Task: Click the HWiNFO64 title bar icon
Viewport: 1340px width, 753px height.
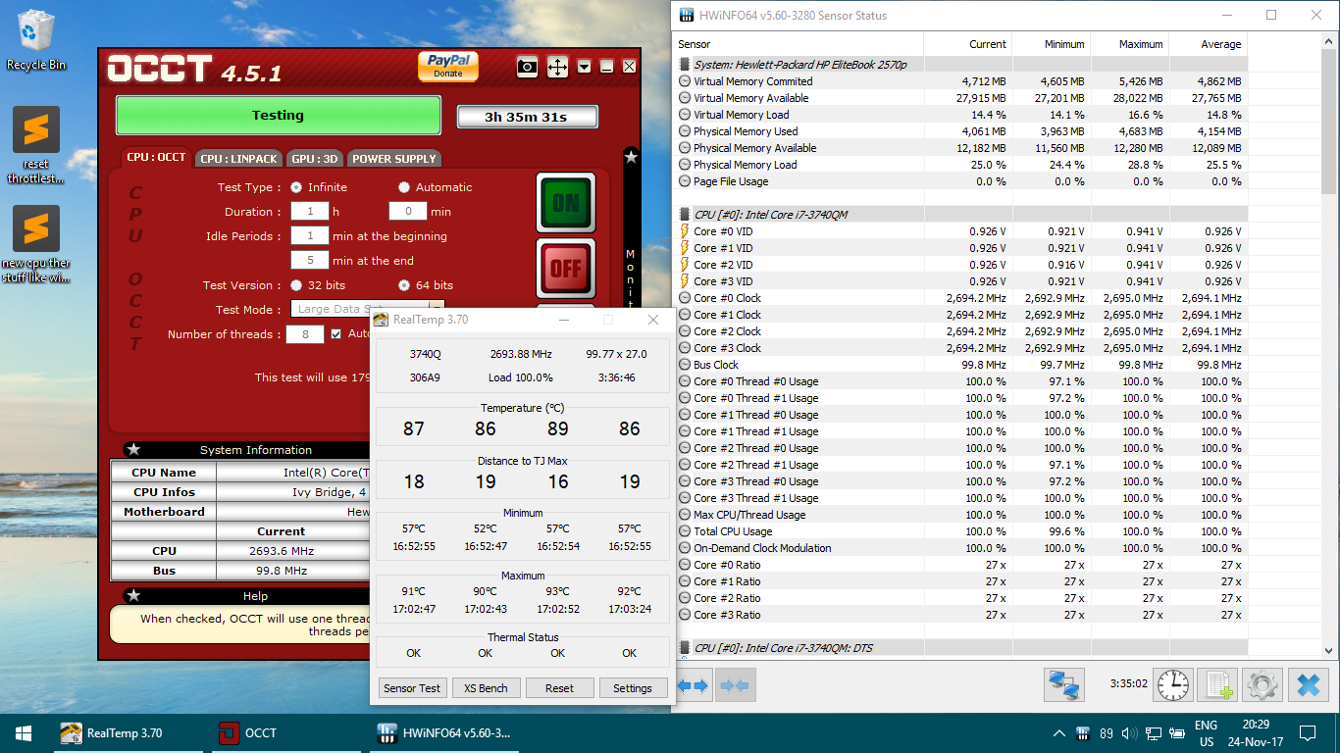Action: point(685,16)
